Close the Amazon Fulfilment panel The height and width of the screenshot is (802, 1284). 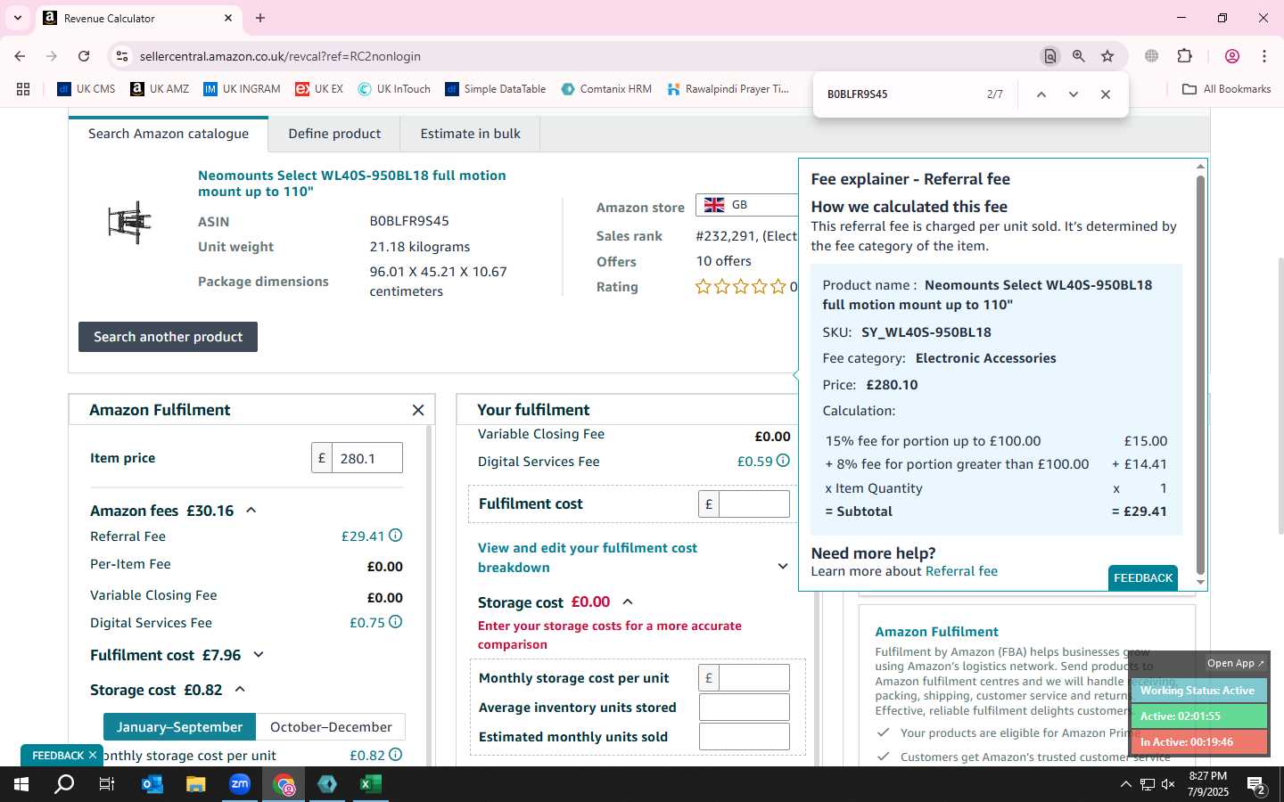[418, 410]
